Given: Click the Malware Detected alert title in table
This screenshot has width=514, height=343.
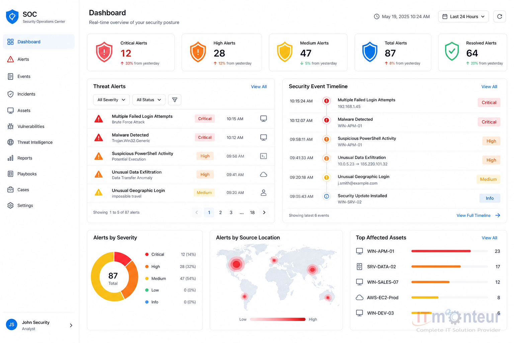Looking at the screenshot, I should click(x=130, y=135).
